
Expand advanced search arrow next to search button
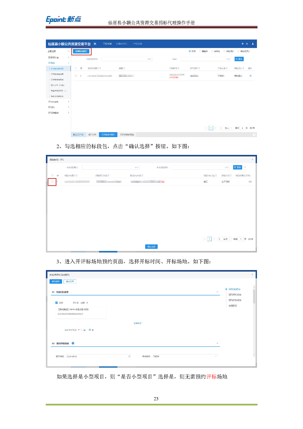click(x=245, y=167)
